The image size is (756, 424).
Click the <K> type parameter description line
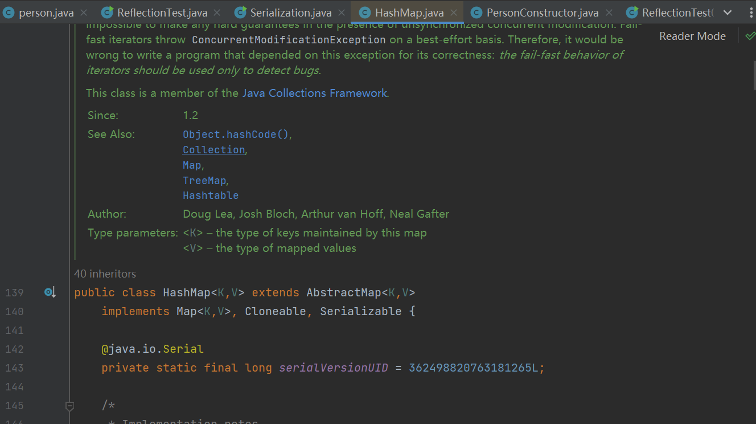click(305, 233)
